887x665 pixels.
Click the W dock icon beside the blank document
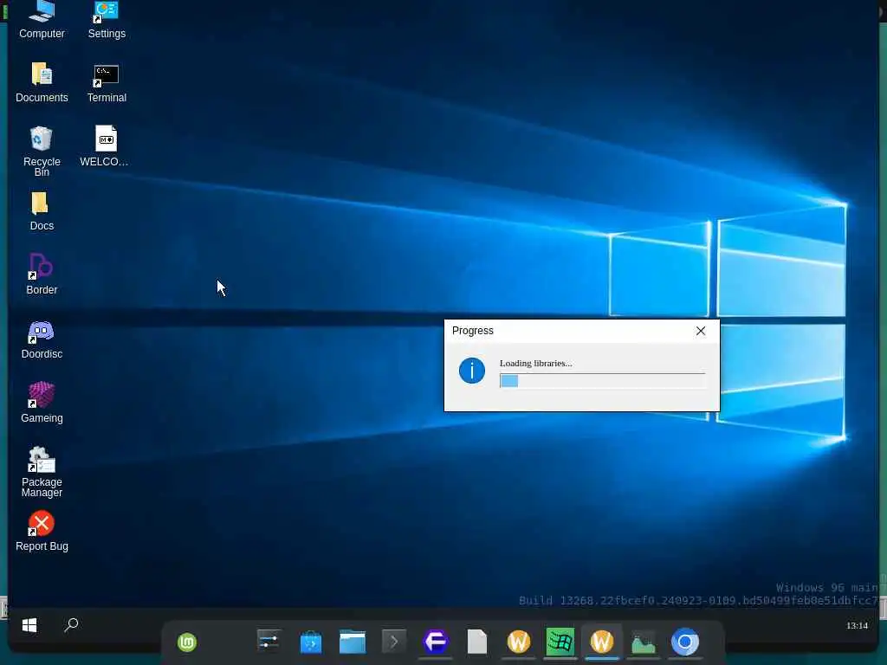click(519, 642)
